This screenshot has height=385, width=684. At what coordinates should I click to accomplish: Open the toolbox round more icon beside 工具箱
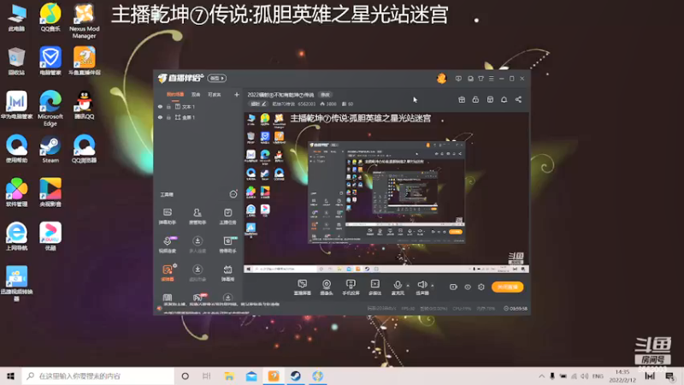pyautogui.click(x=233, y=194)
